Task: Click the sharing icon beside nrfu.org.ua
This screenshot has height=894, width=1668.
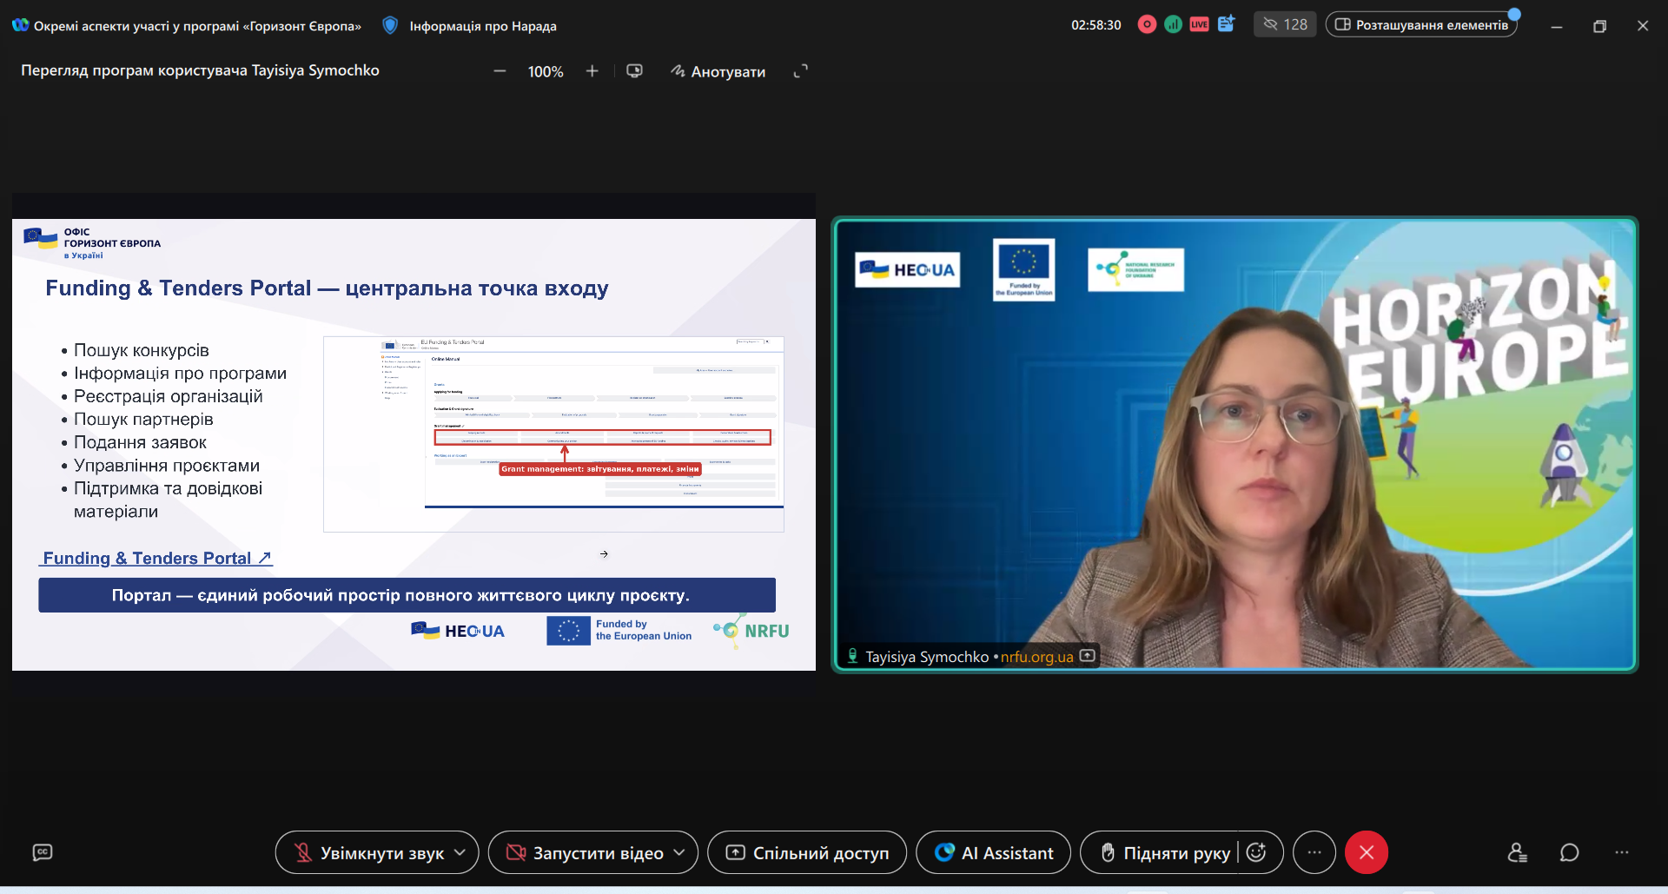Action: point(1087,656)
